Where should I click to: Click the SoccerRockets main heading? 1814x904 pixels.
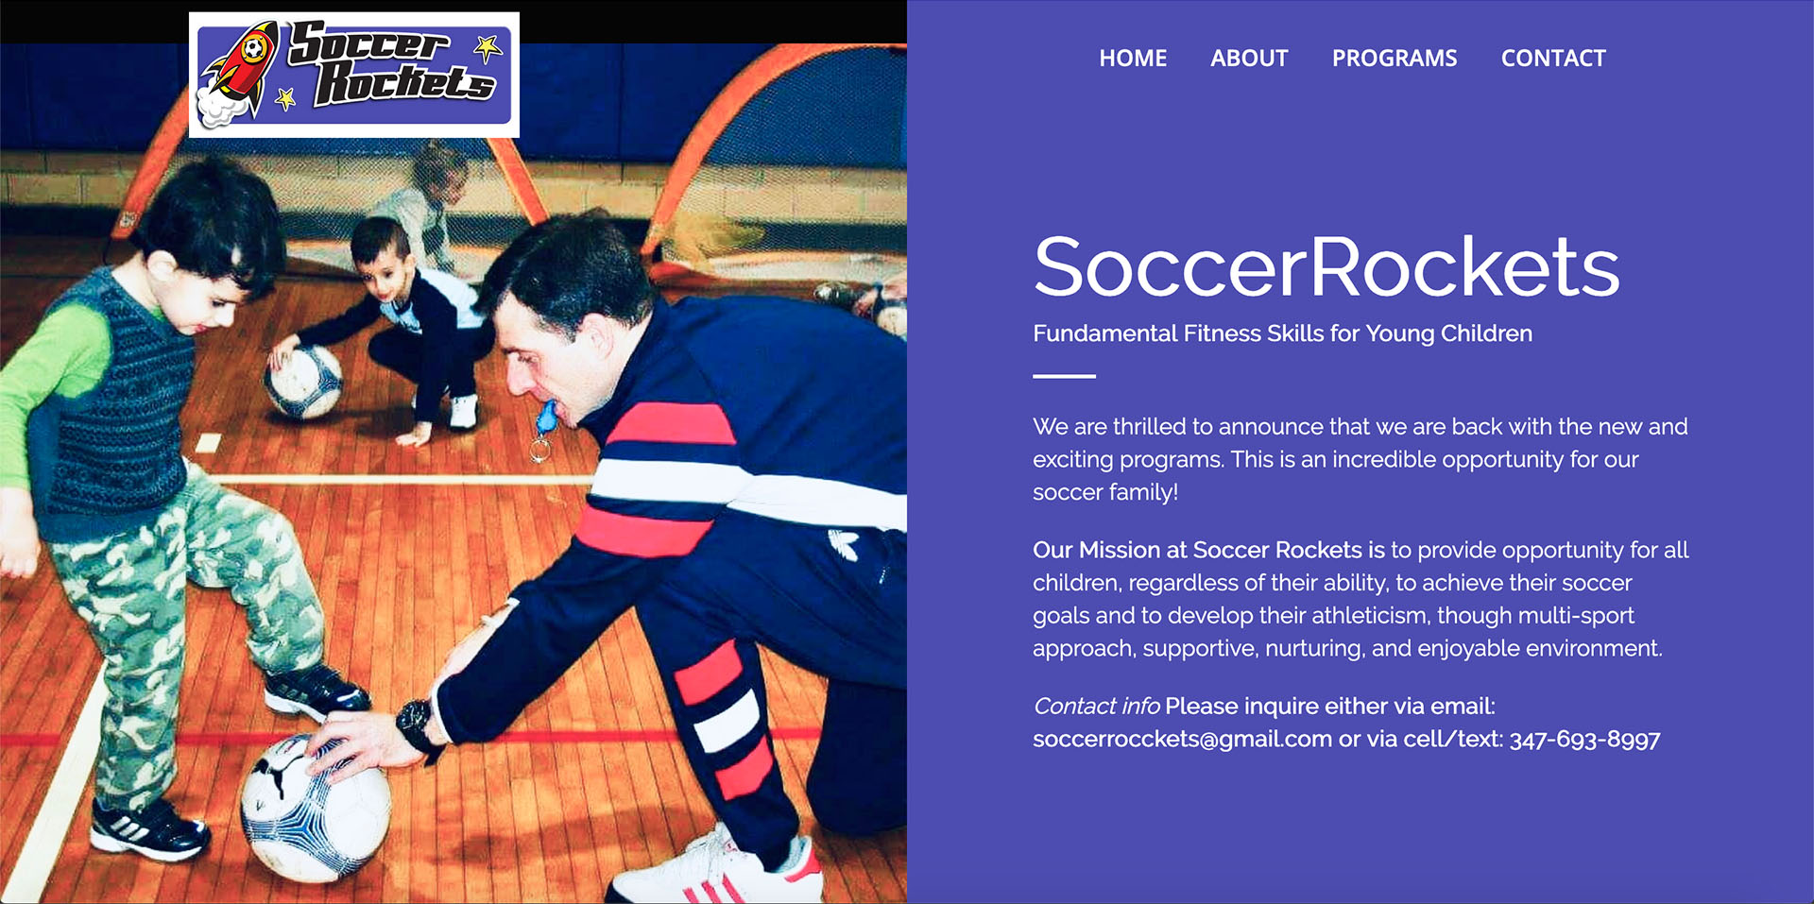(x=1326, y=266)
